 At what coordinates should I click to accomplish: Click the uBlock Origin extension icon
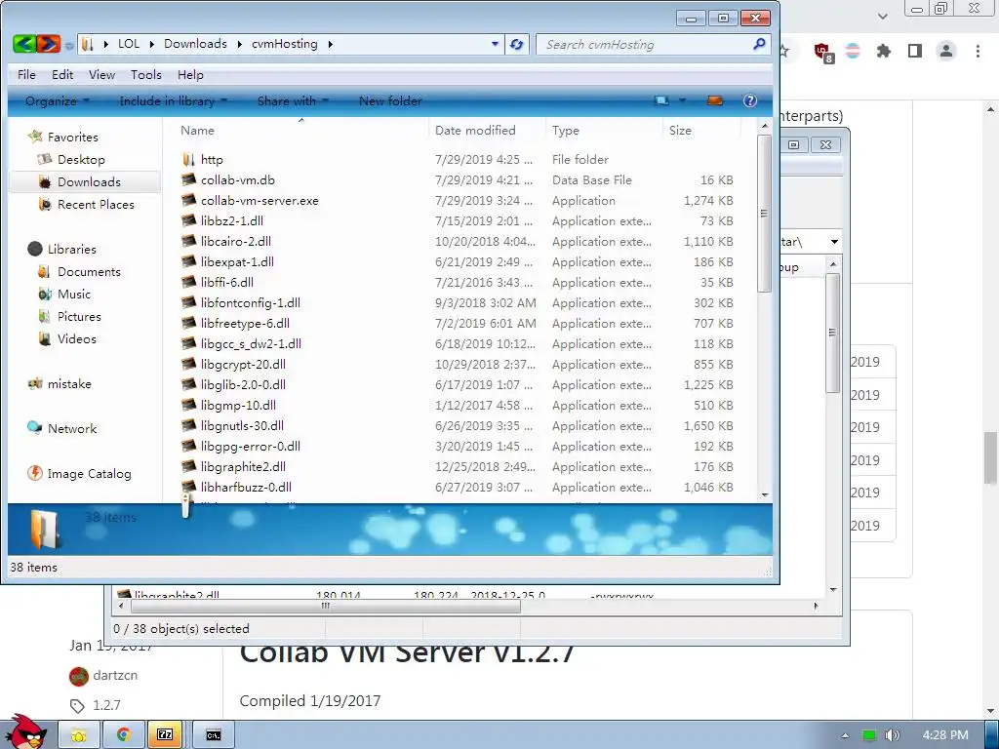point(822,53)
